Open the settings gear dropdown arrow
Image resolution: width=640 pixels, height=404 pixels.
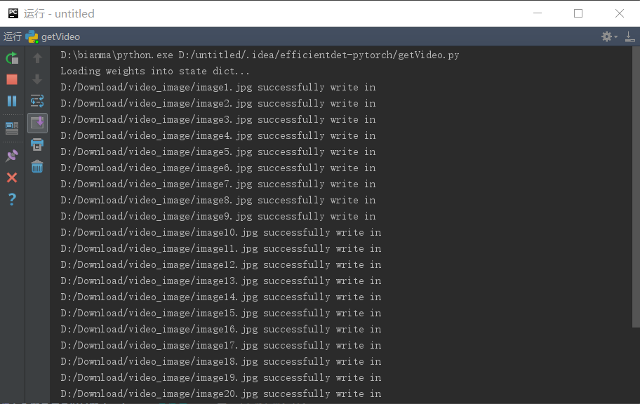click(615, 36)
